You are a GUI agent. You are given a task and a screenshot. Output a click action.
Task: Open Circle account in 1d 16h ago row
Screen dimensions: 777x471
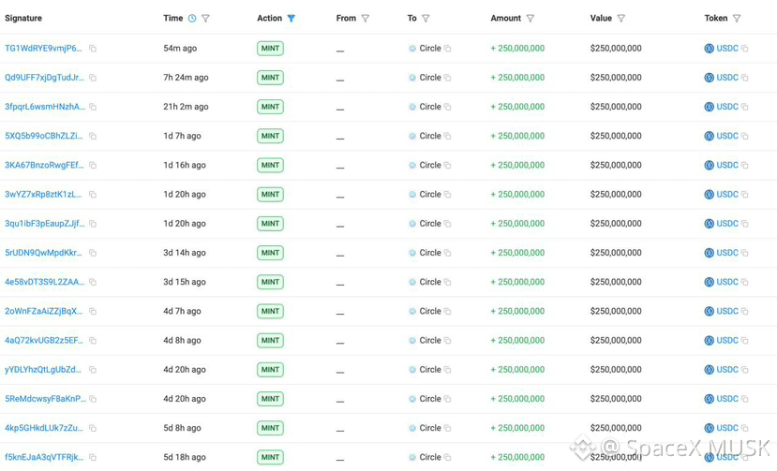click(430, 165)
